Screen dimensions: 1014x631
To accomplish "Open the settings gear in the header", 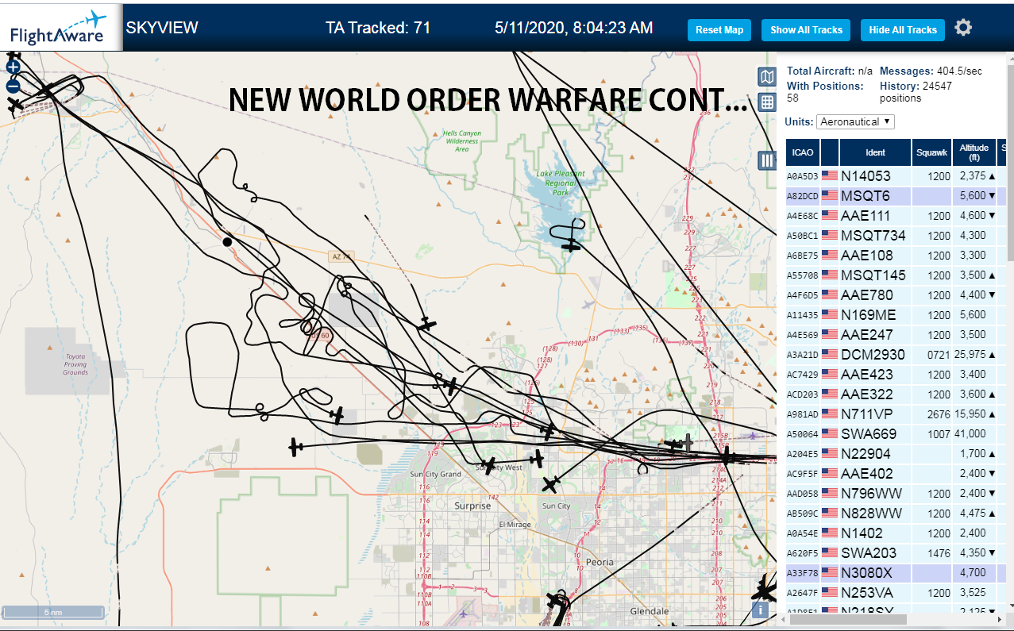I will [x=963, y=28].
